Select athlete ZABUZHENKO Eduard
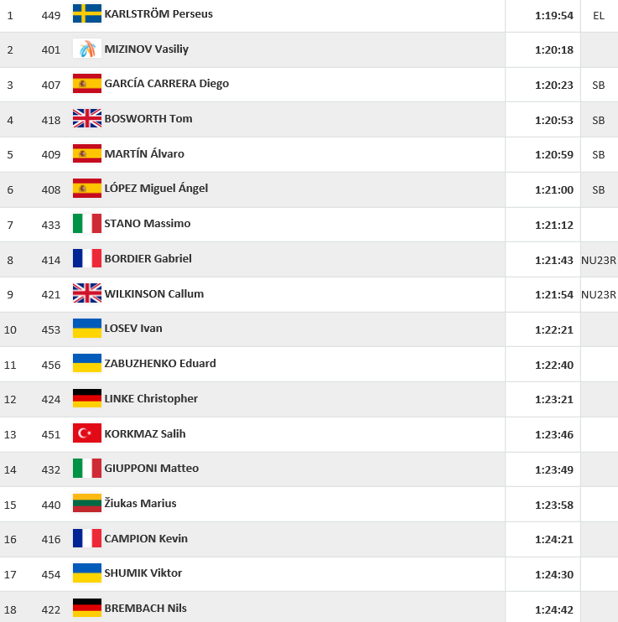618x622 pixels. pyautogui.click(x=160, y=363)
